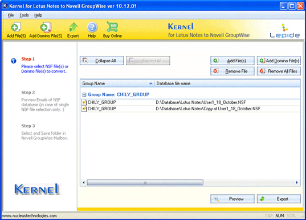The image size is (306, 220).
Task: Click the Remove All Files button
Action: point(279,71)
